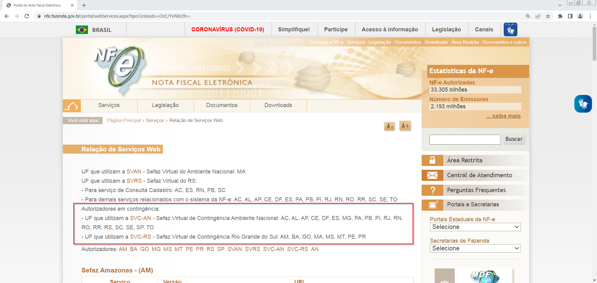Increase font size with A+ button
Screen dimensions: 597x283
[405, 126]
